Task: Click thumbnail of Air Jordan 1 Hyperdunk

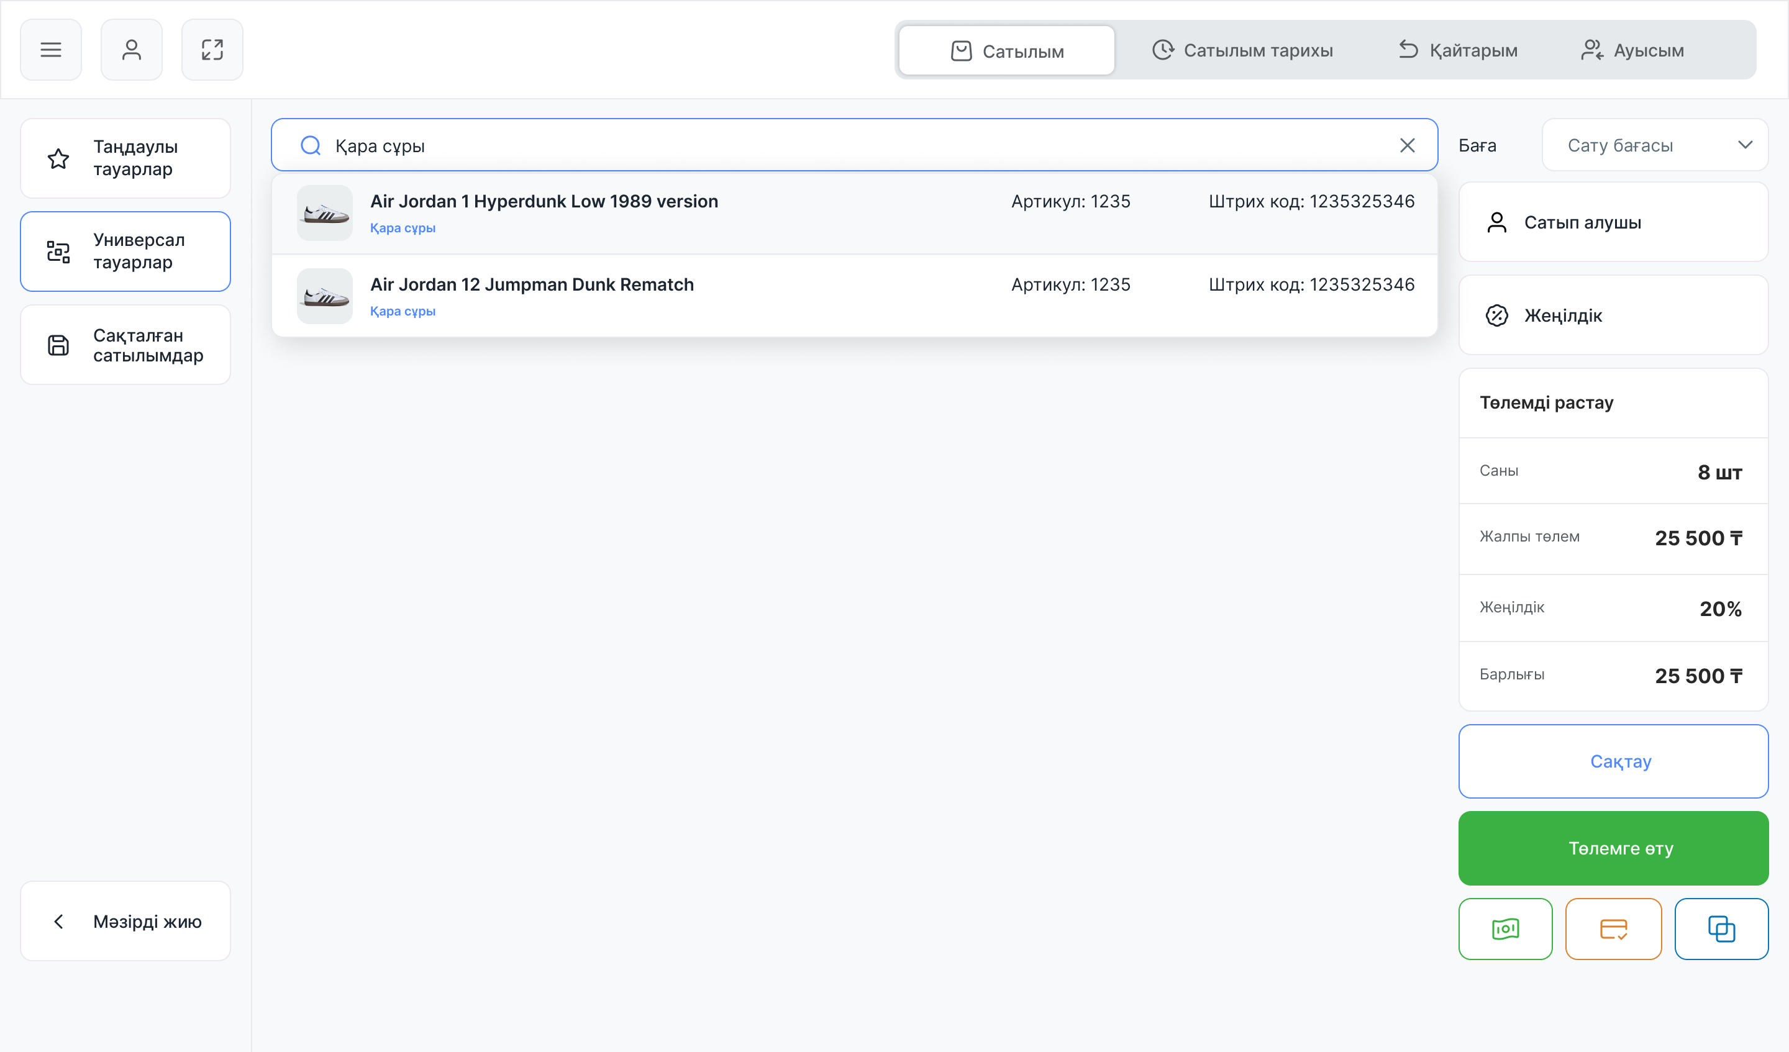Action: (x=324, y=213)
